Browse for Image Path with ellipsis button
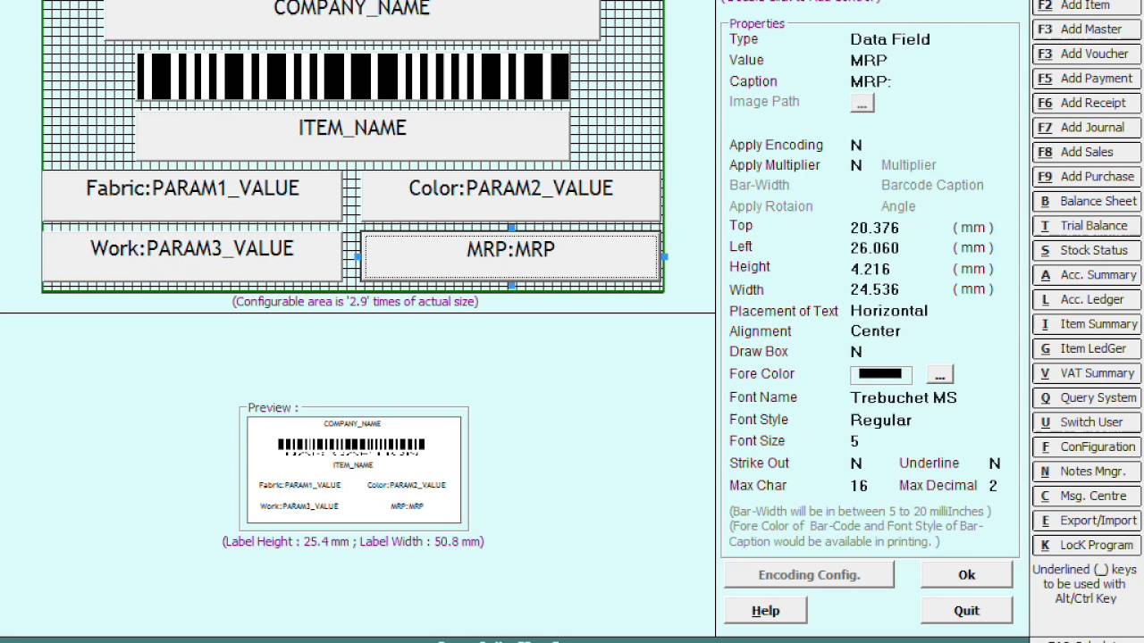Image resolution: width=1144 pixels, height=643 pixels. pyautogui.click(x=862, y=103)
